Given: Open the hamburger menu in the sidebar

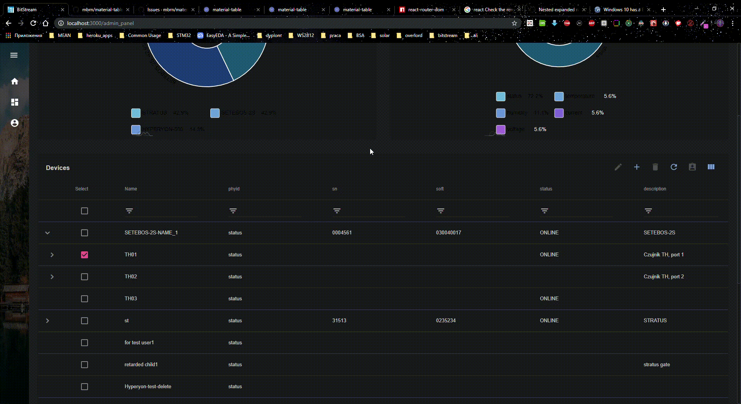Looking at the screenshot, I should 14,55.
